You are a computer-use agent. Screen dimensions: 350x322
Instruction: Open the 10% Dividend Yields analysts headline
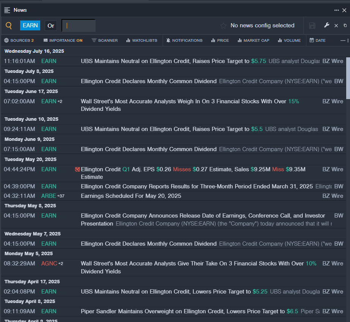coord(199,267)
